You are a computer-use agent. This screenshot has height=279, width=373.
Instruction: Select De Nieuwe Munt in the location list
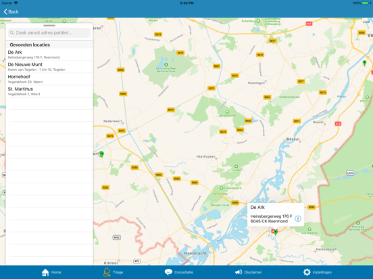coord(49,67)
